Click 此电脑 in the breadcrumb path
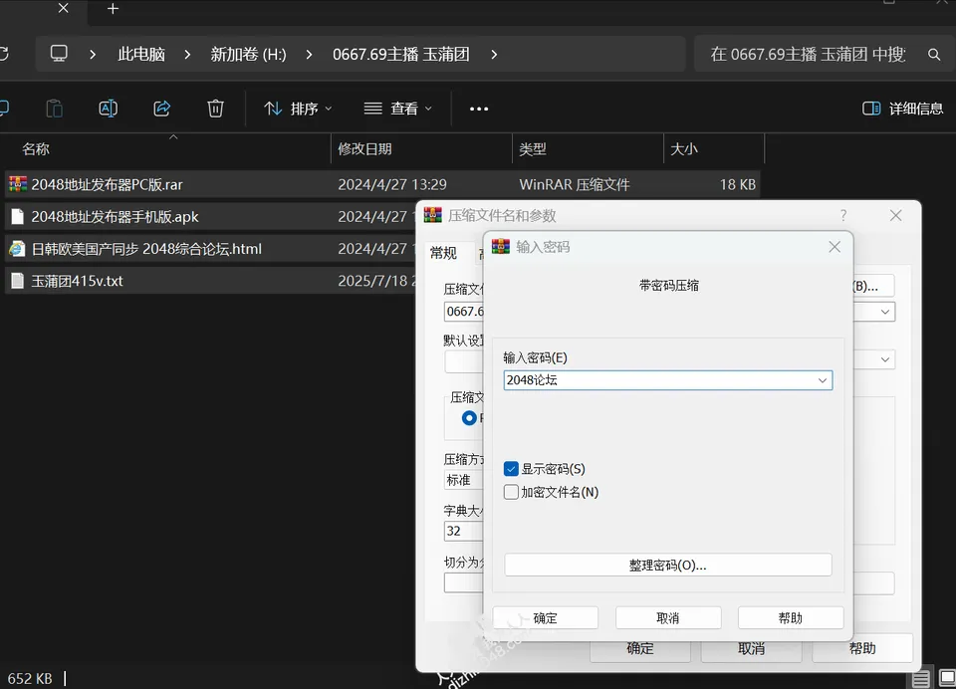Viewport: 956px width, 689px height. (x=141, y=55)
